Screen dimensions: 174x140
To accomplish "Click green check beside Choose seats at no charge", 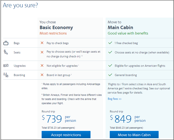I will [110, 52].
